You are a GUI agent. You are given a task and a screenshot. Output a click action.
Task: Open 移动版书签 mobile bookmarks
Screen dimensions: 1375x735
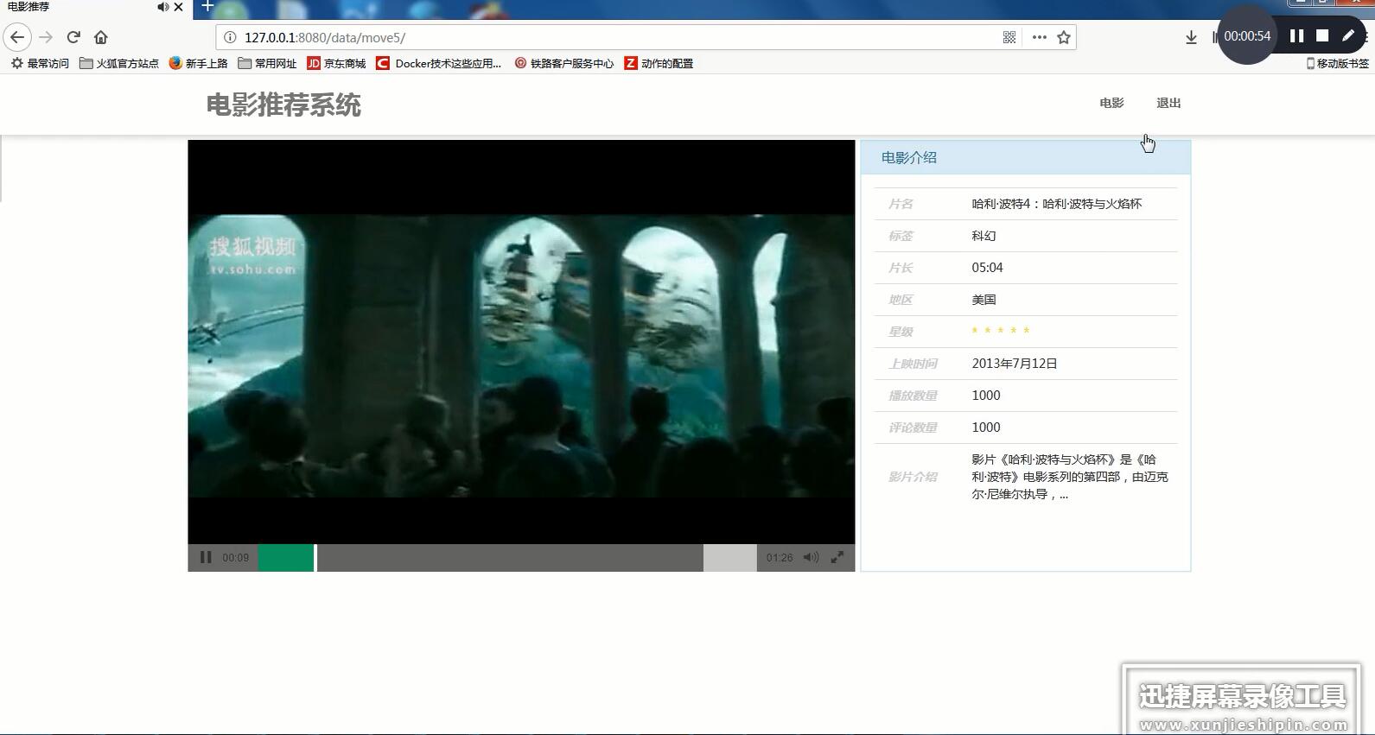1337,63
